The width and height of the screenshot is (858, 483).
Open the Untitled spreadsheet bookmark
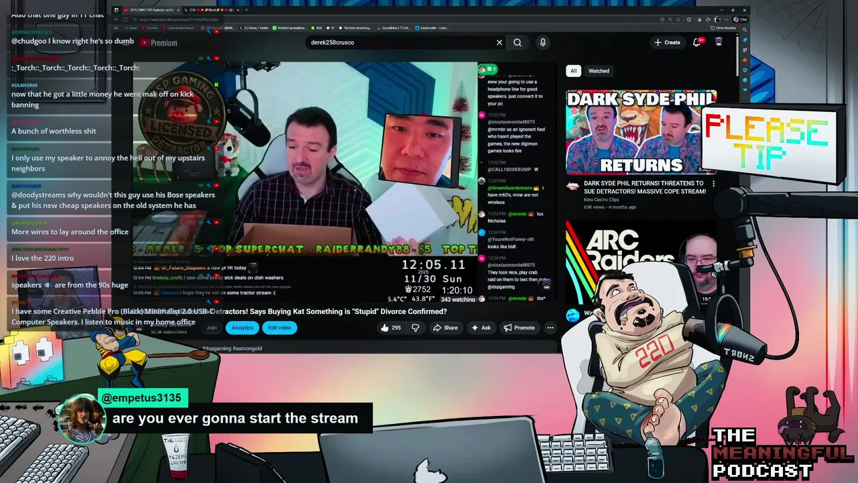290,28
